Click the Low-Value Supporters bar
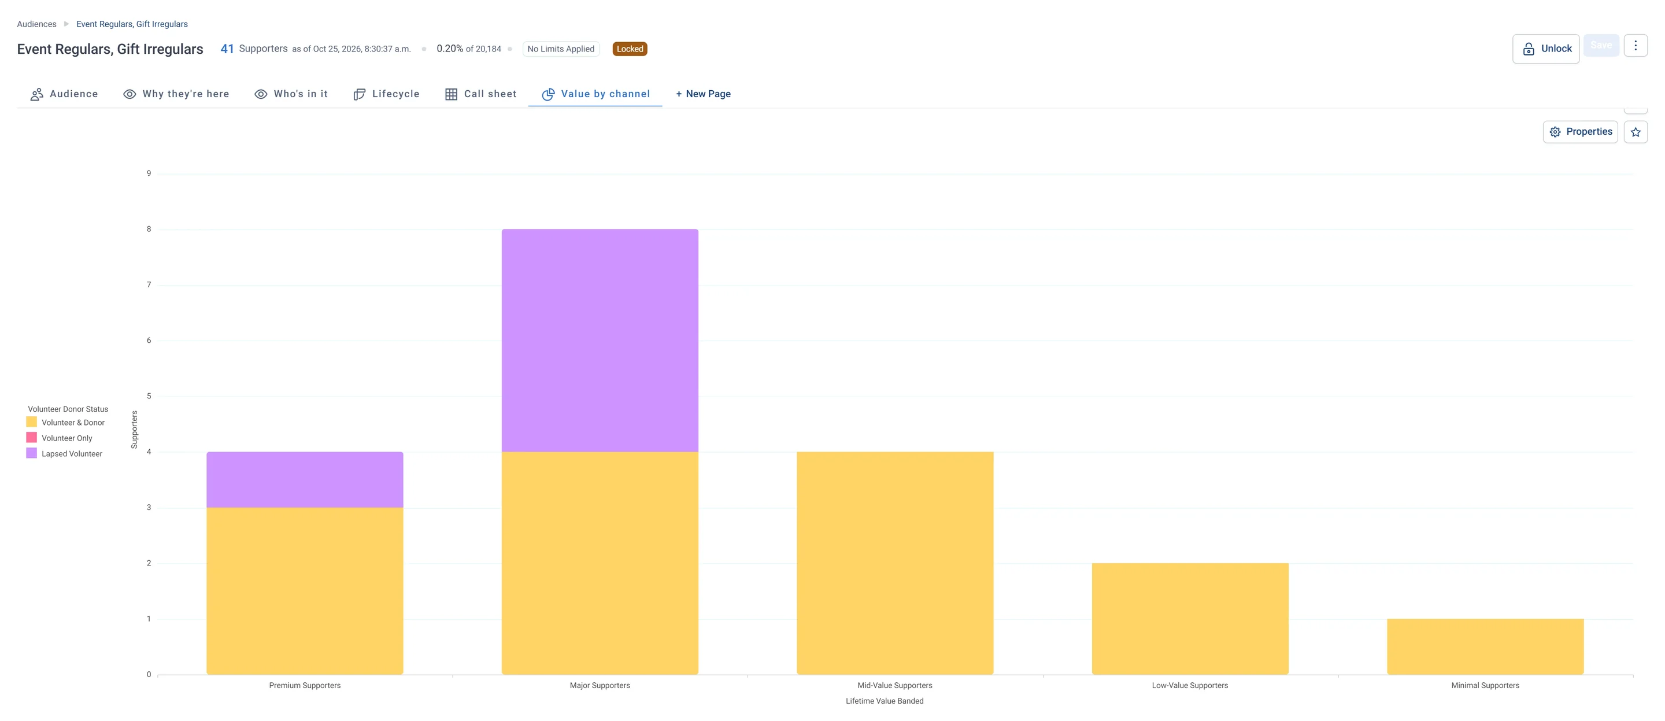The height and width of the screenshot is (721, 1665). point(1190,619)
